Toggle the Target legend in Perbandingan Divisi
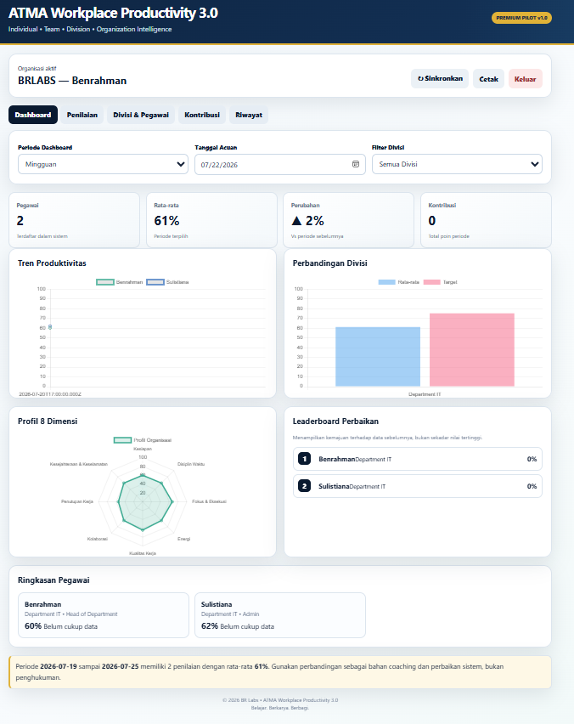574x724 pixels. tap(440, 282)
